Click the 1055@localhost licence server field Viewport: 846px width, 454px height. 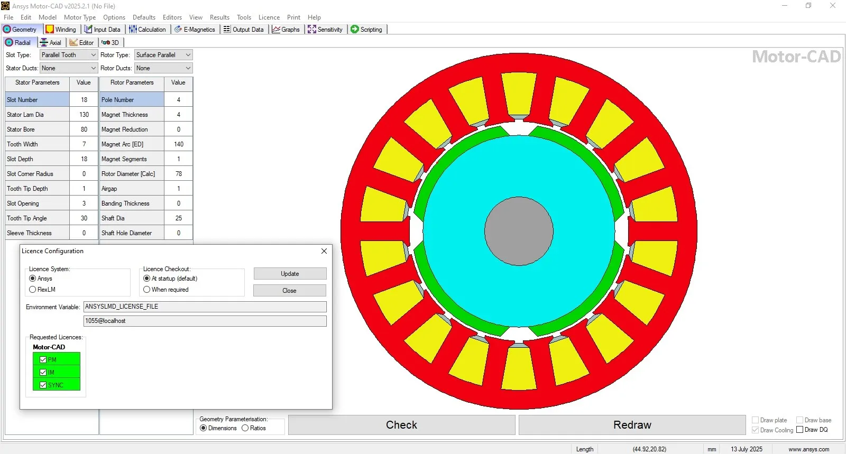[205, 321]
